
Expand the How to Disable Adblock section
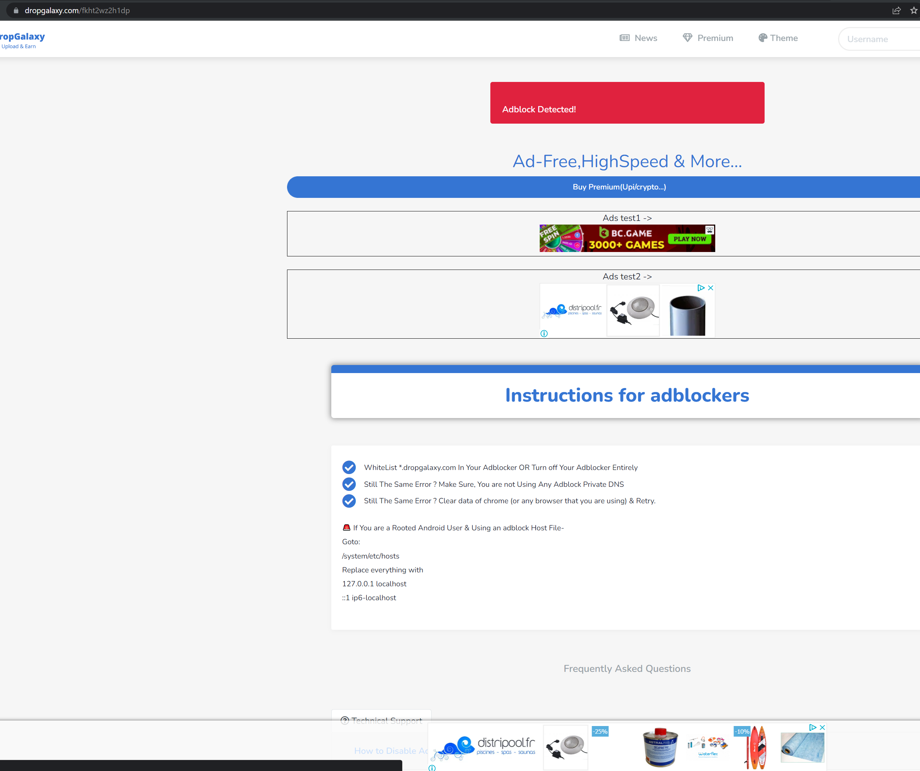(392, 751)
